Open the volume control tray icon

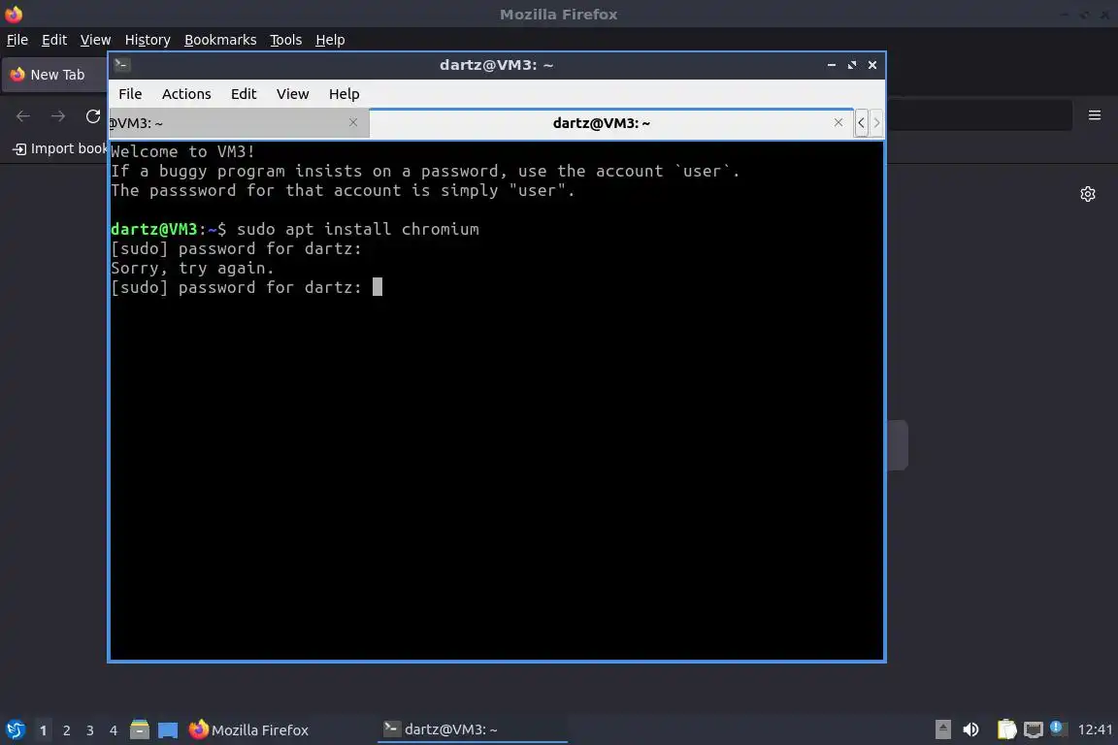pyautogui.click(x=970, y=729)
